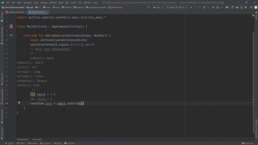Click onCreate() in the bottom breadcrumb
The height and width of the screenshot is (145, 258).
coord(37,139)
